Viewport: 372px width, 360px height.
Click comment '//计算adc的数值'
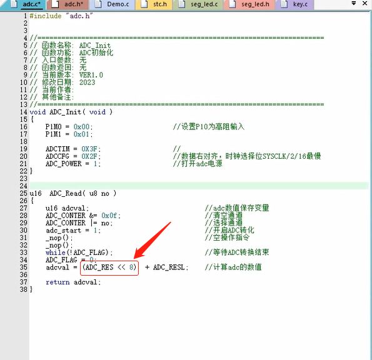(x=233, y=267)
